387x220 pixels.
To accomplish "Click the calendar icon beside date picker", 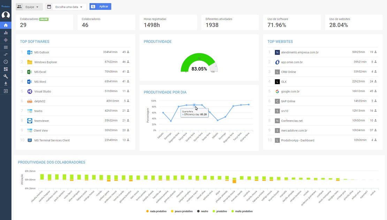I will click(x=49, y=7).
